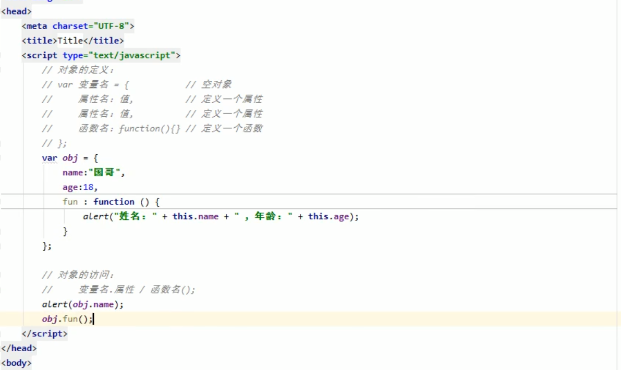
Task: Click the }; ending the obj literal
Action: click(x=47, y=246)
